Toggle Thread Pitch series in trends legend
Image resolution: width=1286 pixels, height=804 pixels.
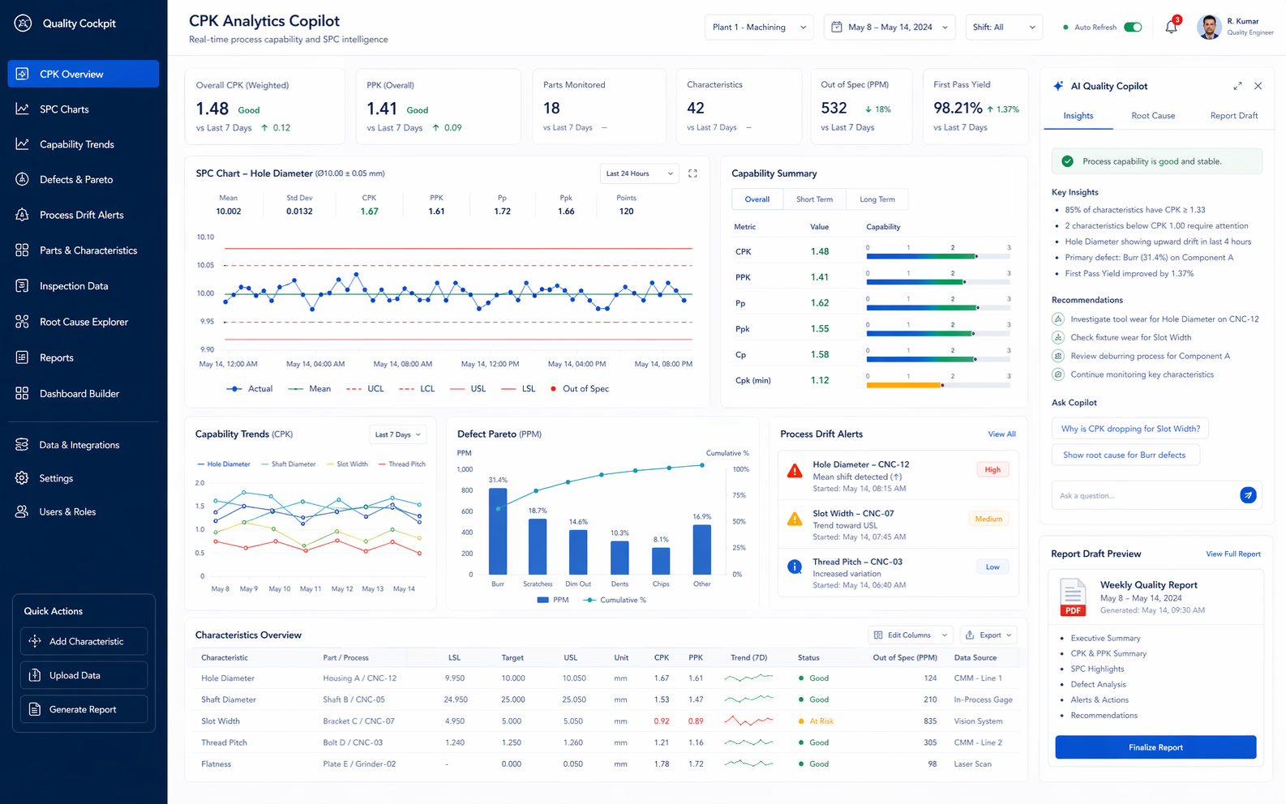click(402, 464)
